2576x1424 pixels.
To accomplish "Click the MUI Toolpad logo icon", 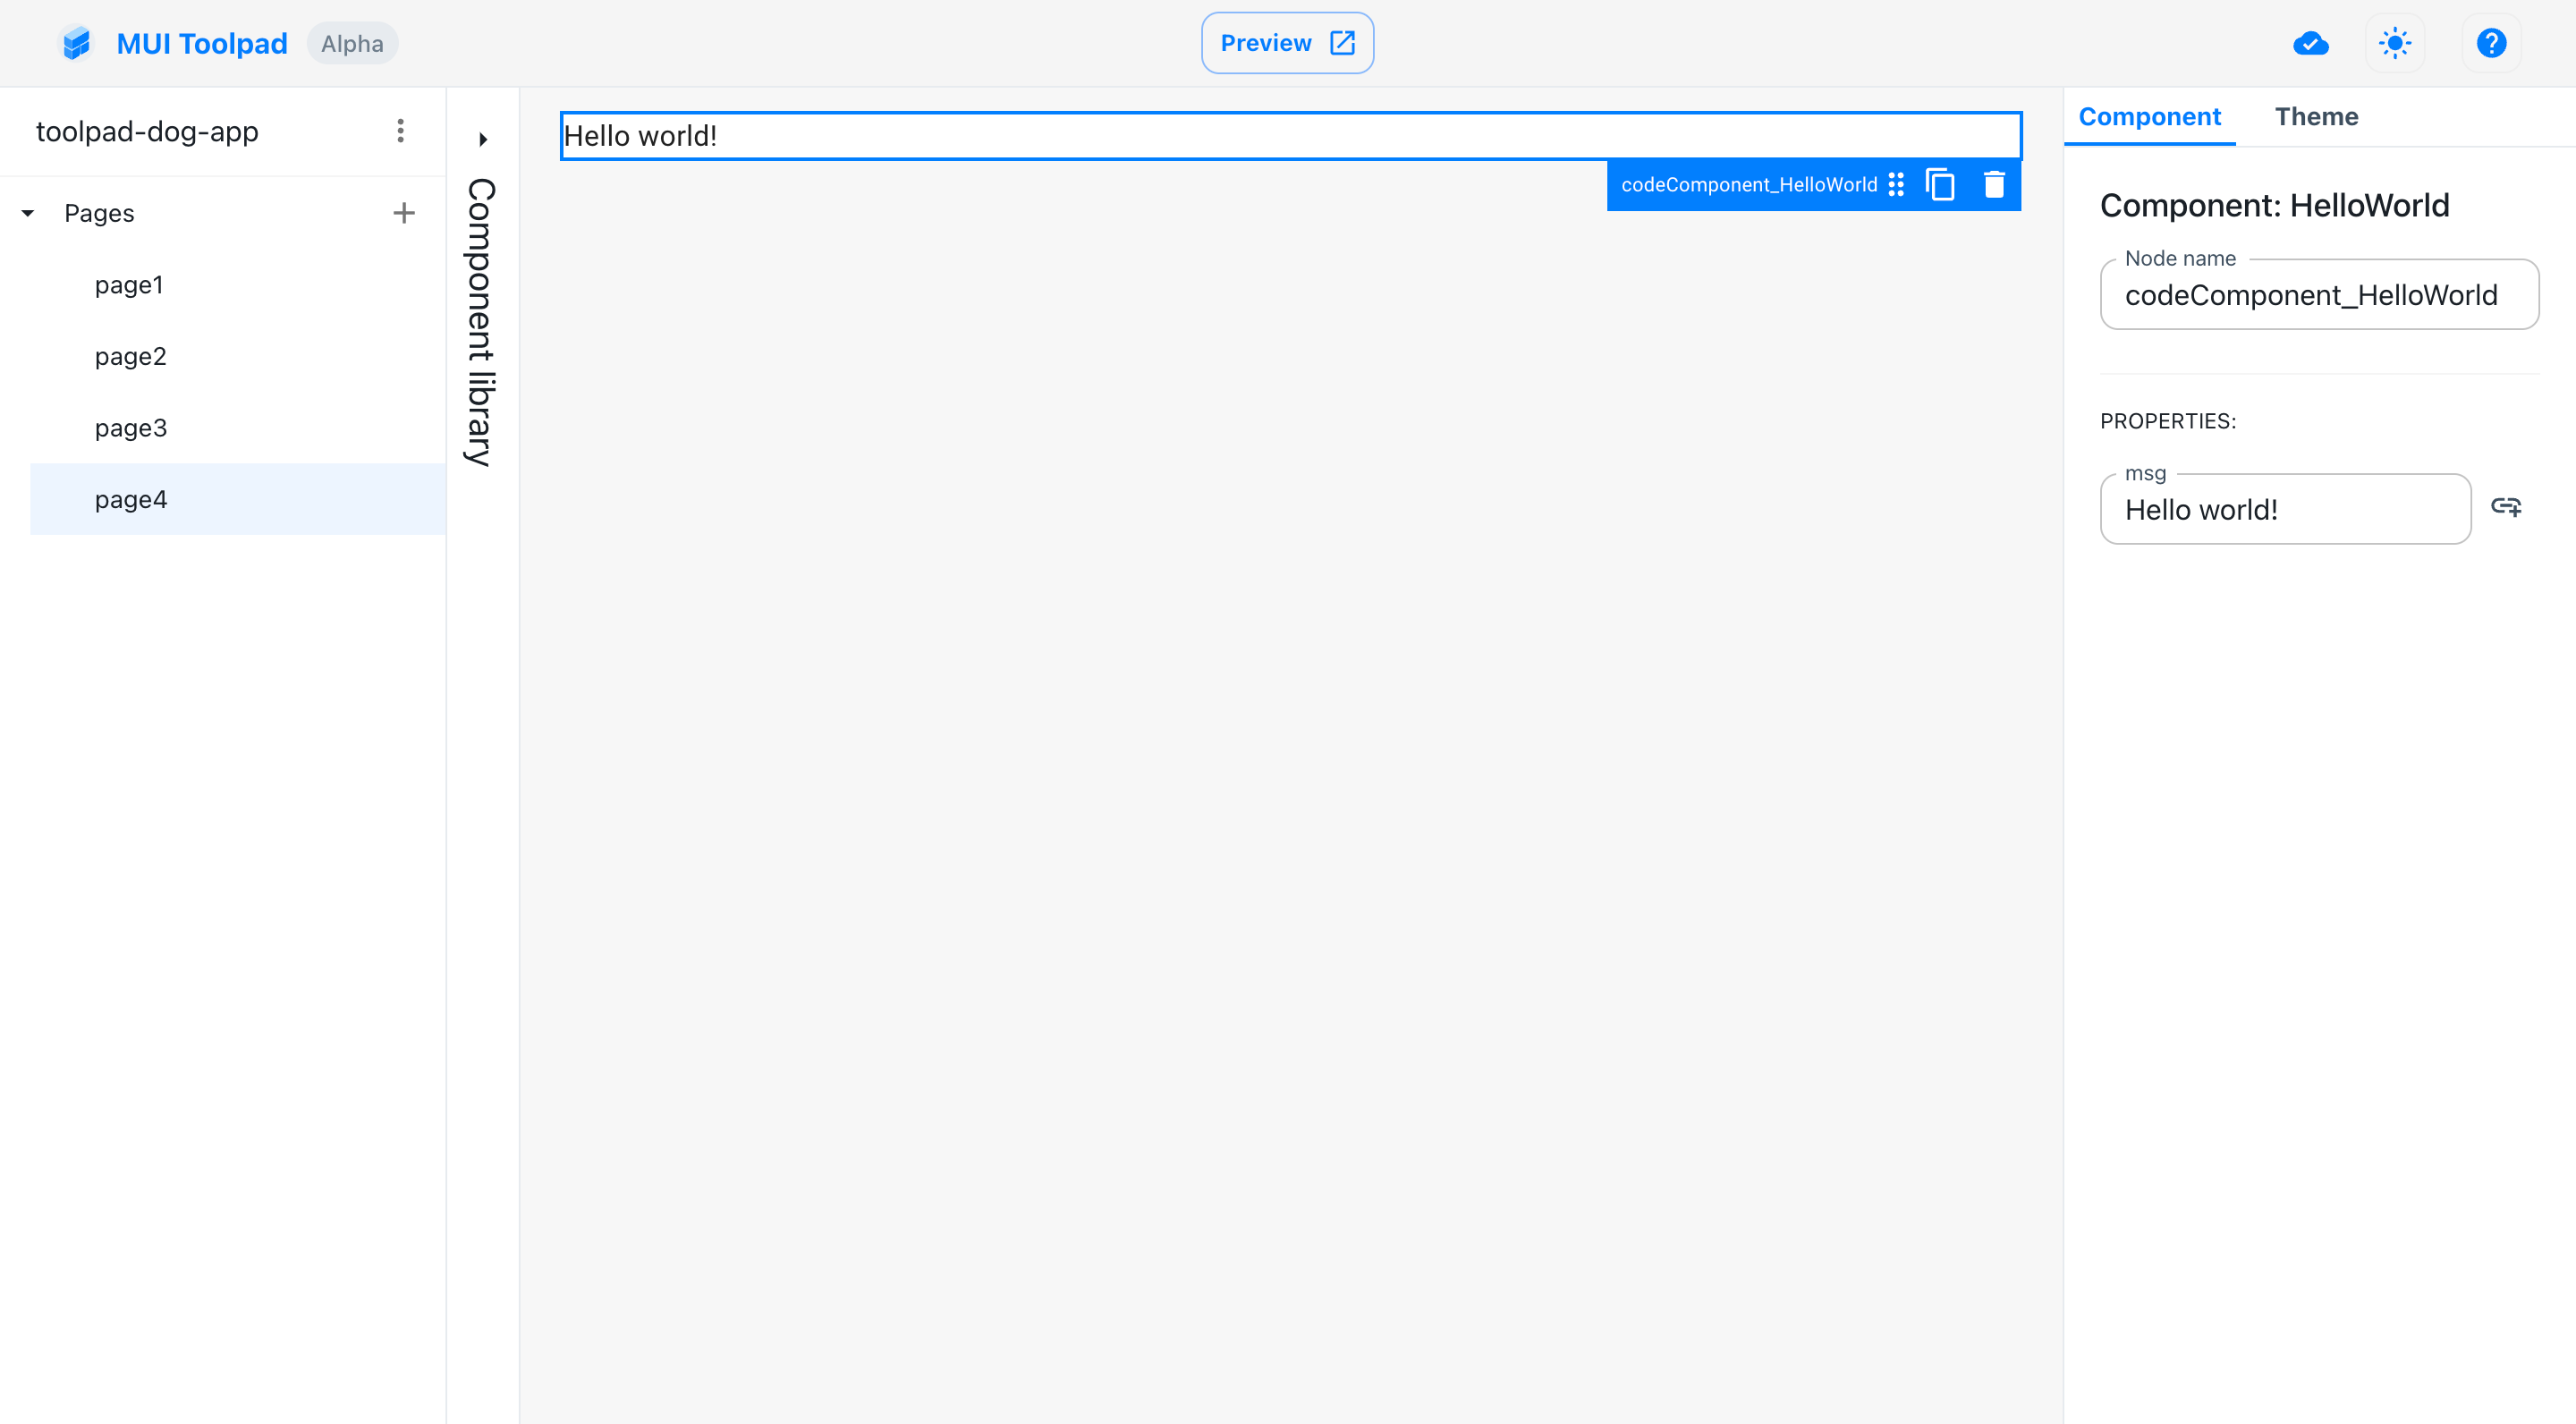I will pyautogui.click(x=76, y=43).
